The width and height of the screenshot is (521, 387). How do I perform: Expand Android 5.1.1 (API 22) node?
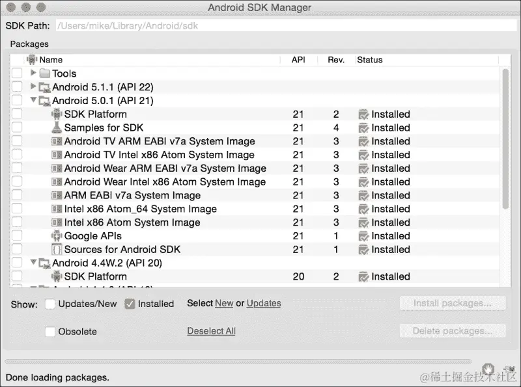pyautogui.click(x=33, y=87)
